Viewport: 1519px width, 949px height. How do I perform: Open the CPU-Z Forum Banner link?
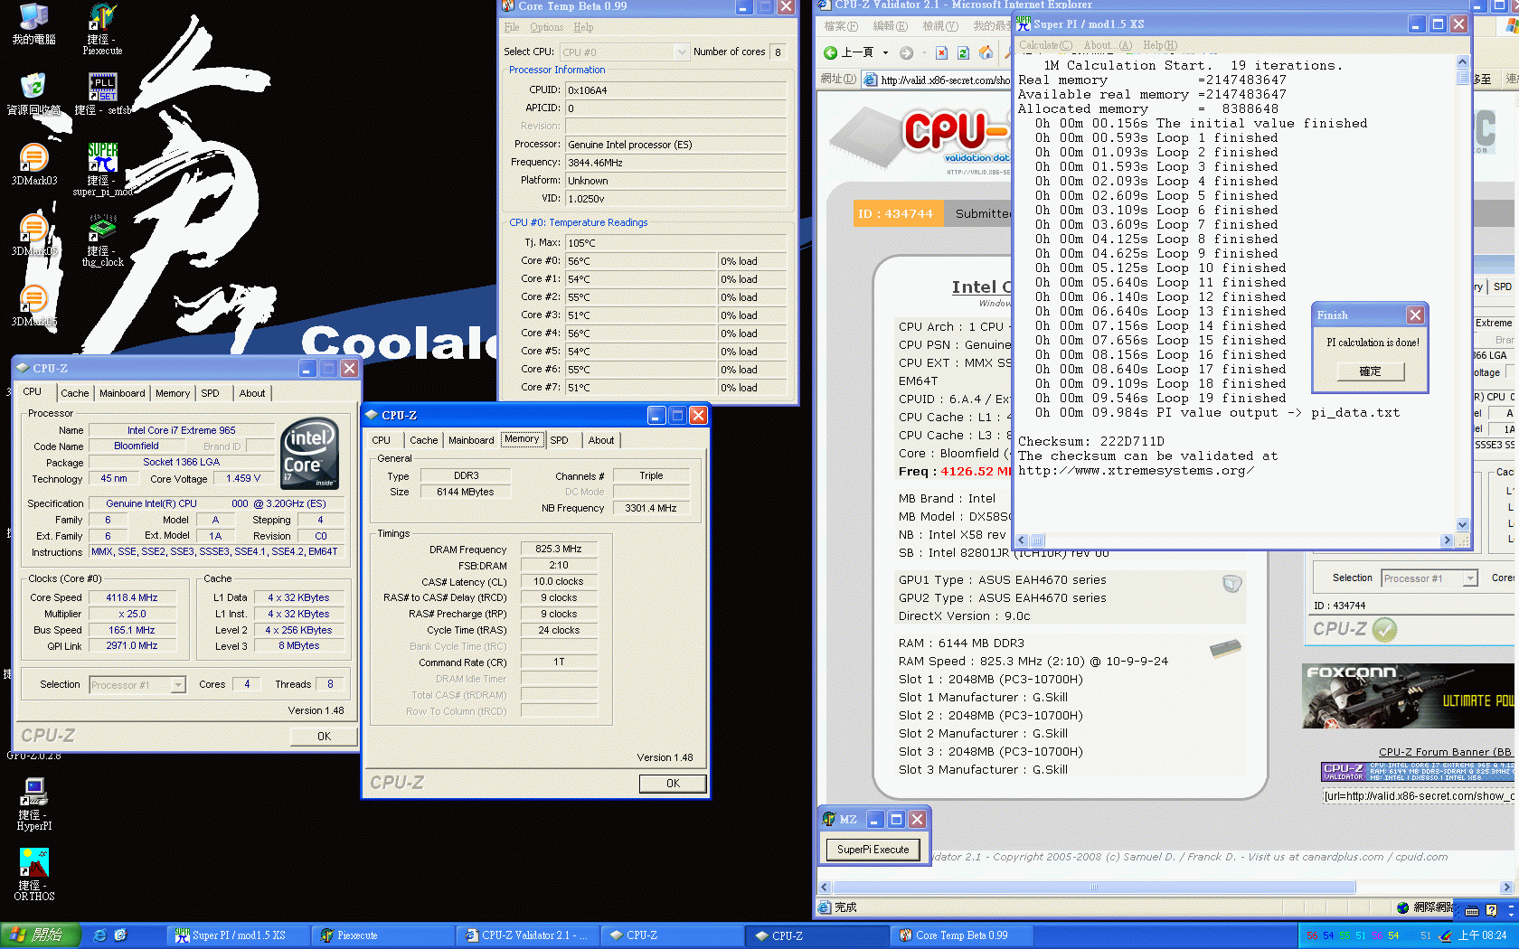pos(1445,752)
